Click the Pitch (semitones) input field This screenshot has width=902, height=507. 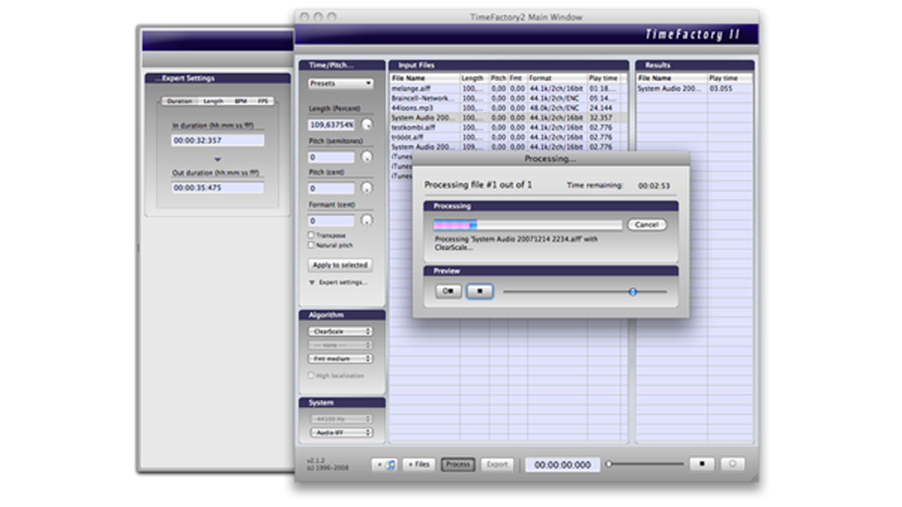point(332,157)
